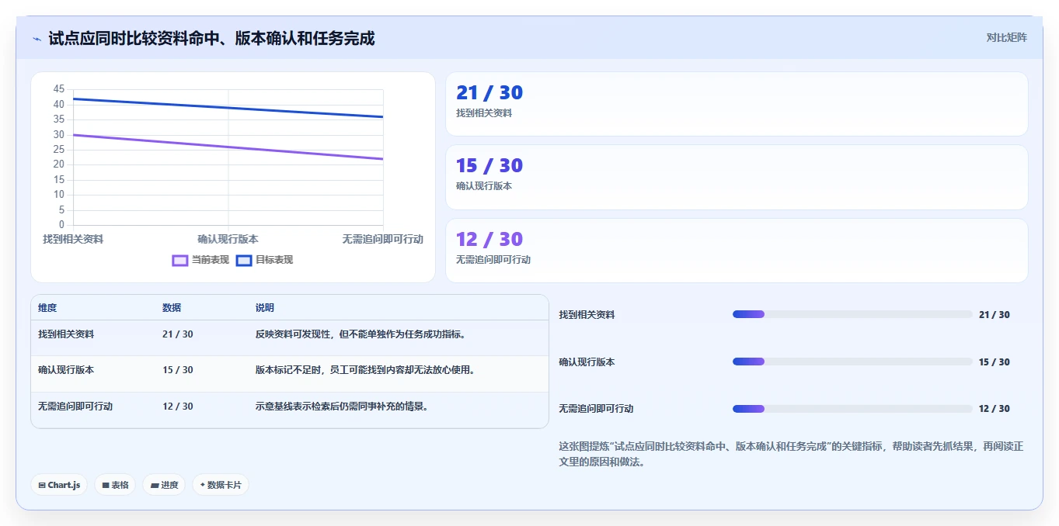
Task: Click table value 12 / 30
Action: click(x=178, y=407)
